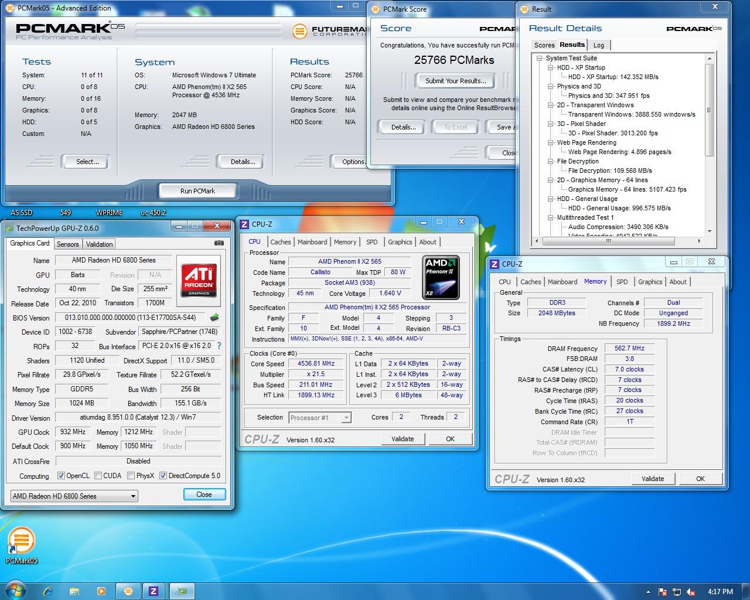Toggle the CUDA checkbox in GPU-Z
750x600 pixels.
click(x=98, y=475)
